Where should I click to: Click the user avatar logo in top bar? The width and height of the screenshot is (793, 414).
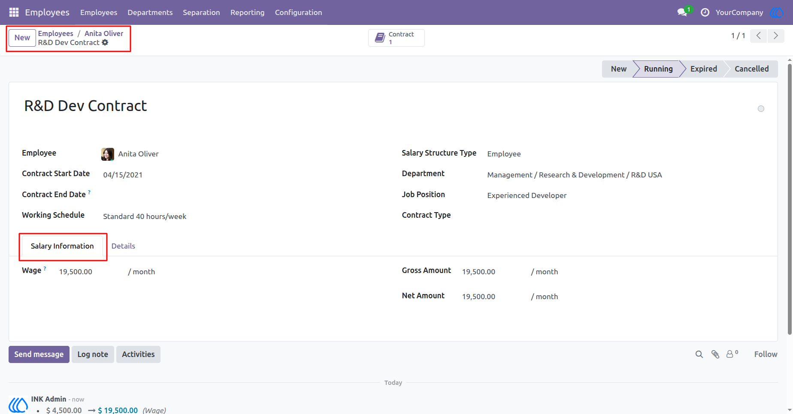[x=777, y=12]
